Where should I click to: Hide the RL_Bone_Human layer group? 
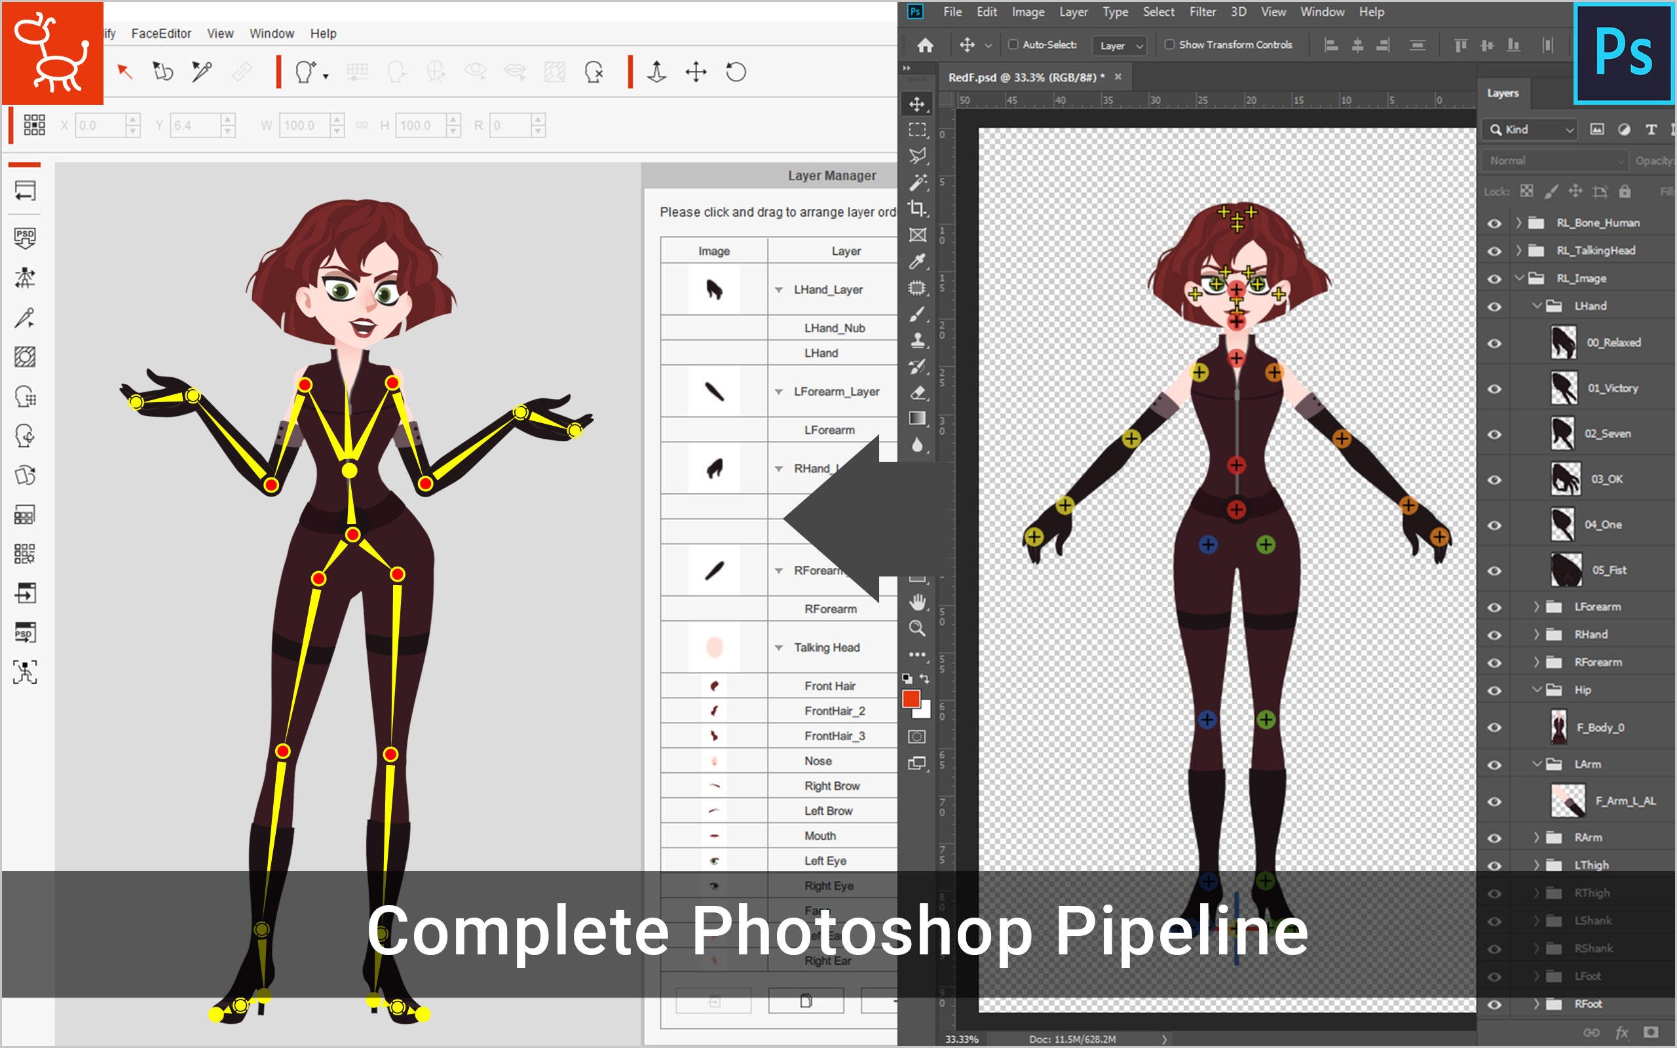pos(1494,223)
